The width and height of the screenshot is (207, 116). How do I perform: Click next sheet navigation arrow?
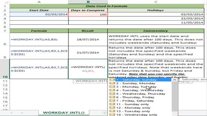coord(22,113)
